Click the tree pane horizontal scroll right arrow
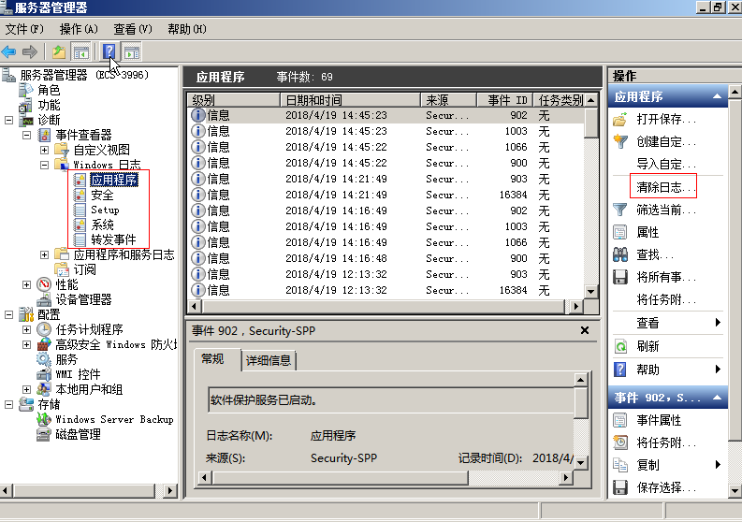742x522 pixels. click(x=170, y=490)
